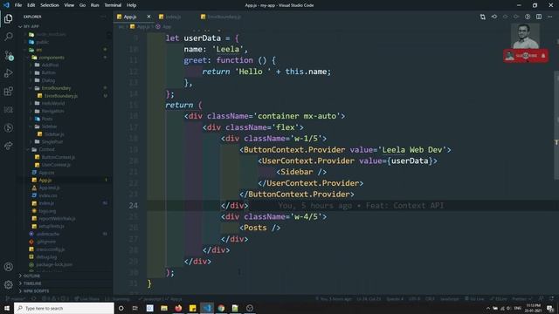The width and height of the screenshot is (559, 314).
Task: Expand the AddPost folder
Action: point(50,65)
